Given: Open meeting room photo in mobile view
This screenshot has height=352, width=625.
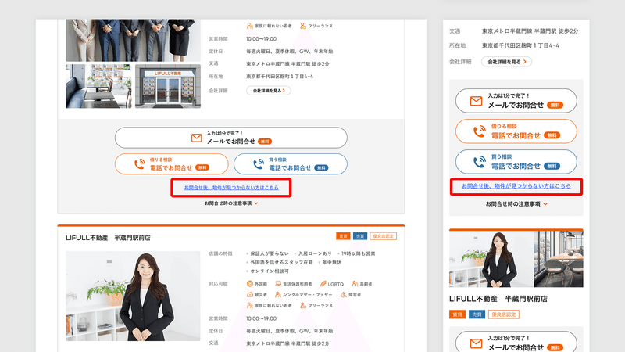Looking at the screenshot, I should 559,259.
